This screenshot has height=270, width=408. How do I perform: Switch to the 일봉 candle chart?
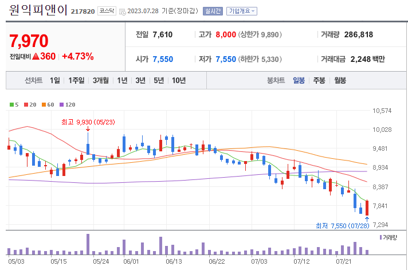coord(299,80)
